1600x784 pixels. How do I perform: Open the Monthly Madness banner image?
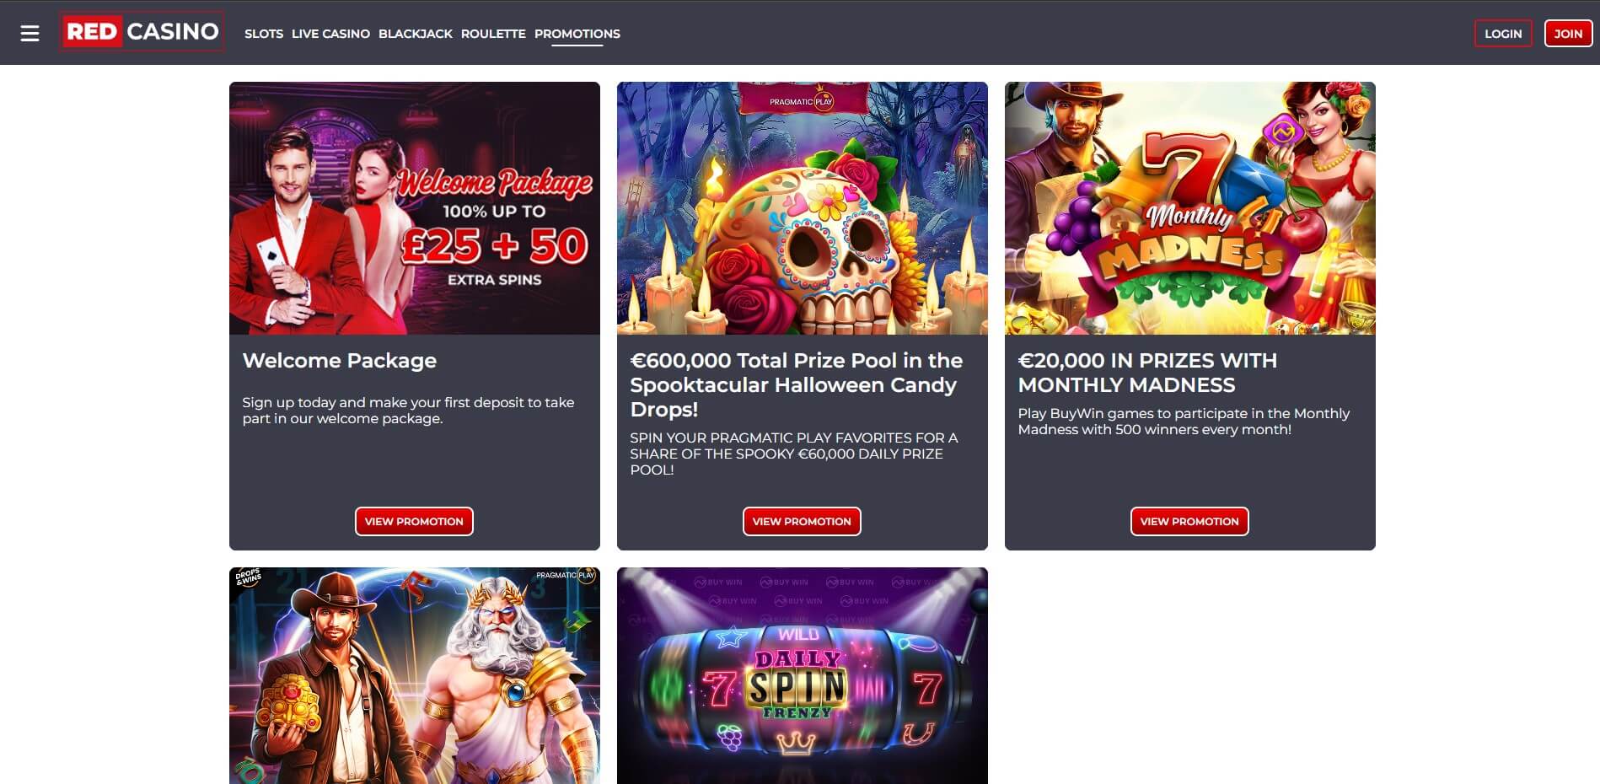(1190, 208)
